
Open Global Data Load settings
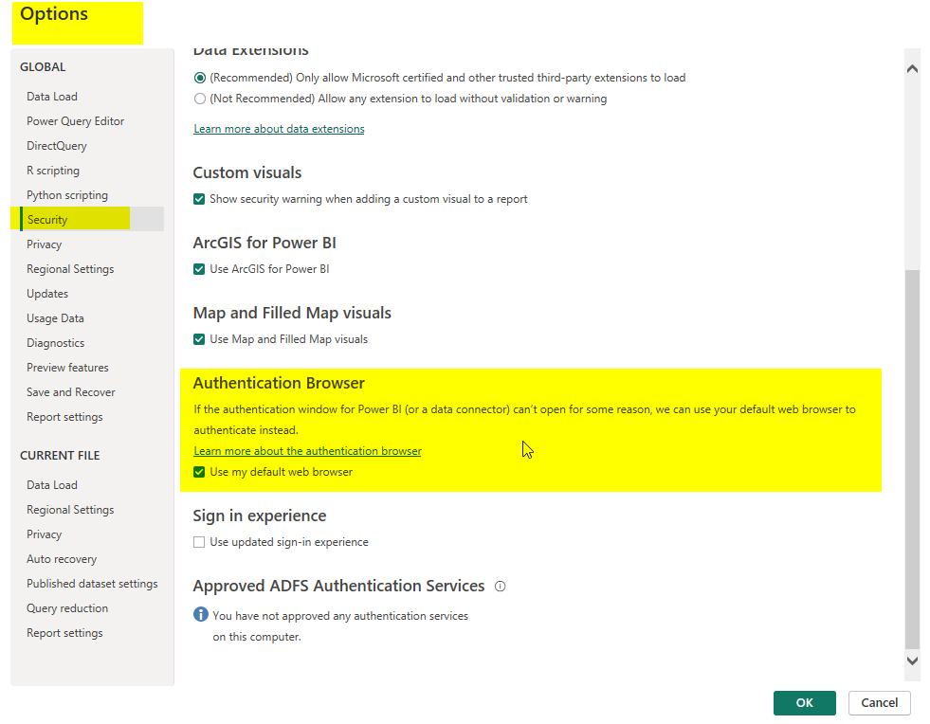click(x=52, y=96)
